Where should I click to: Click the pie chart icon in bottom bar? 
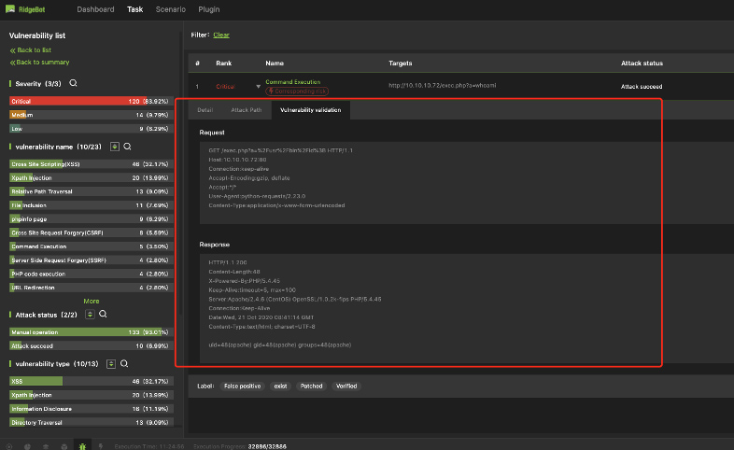tap(27, 446)
